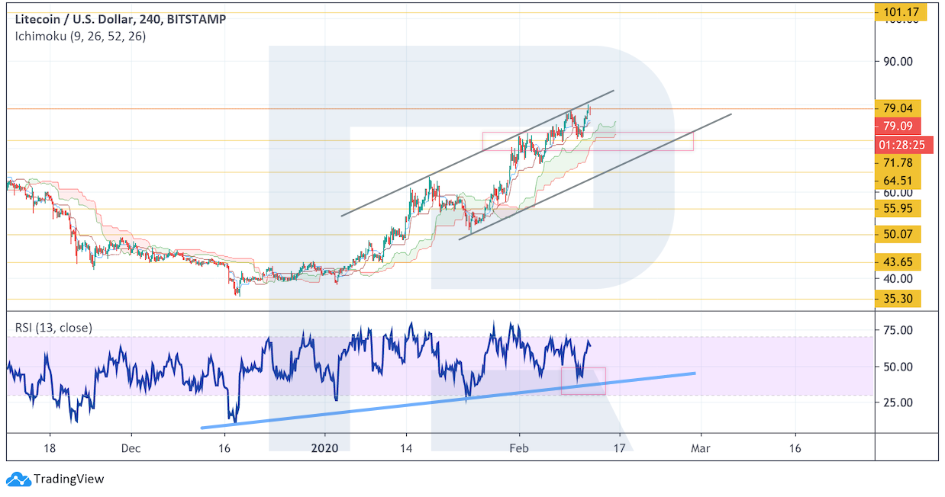945x497 pixels.
Task: Select the 71.78 price level label
Action: (x=897, y=162)
